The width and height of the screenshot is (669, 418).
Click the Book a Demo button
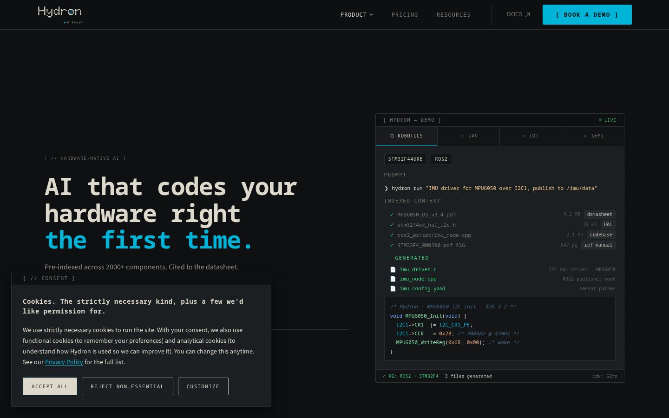(x=587, y=14)
